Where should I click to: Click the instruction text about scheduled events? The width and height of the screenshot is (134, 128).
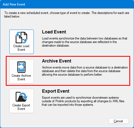[67, 15]
